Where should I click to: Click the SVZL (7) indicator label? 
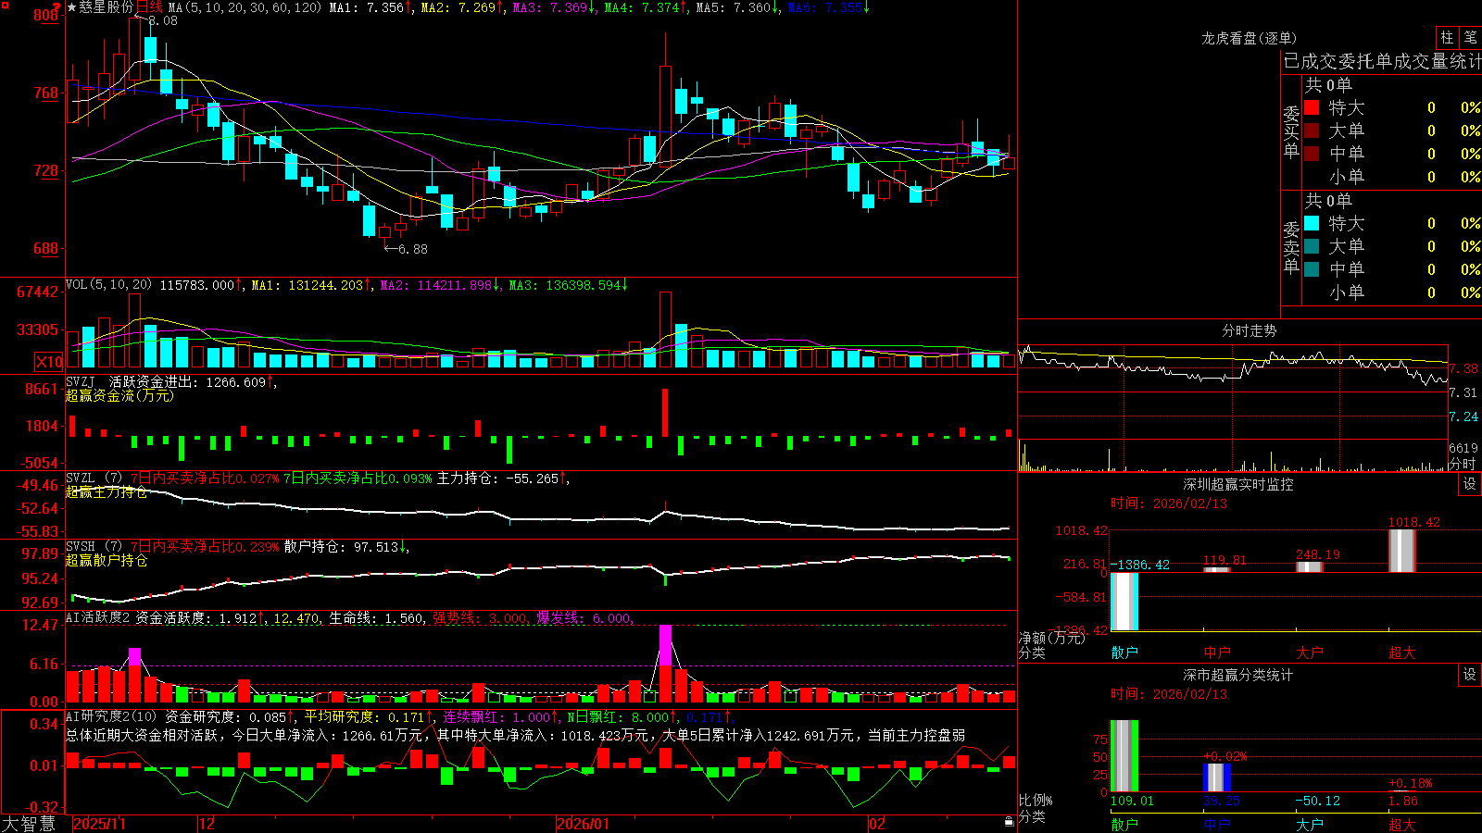94,479
